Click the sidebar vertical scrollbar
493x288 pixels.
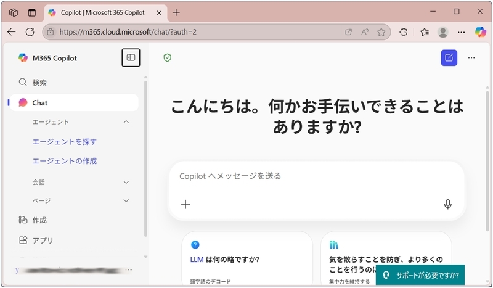[x=145, y=158]
